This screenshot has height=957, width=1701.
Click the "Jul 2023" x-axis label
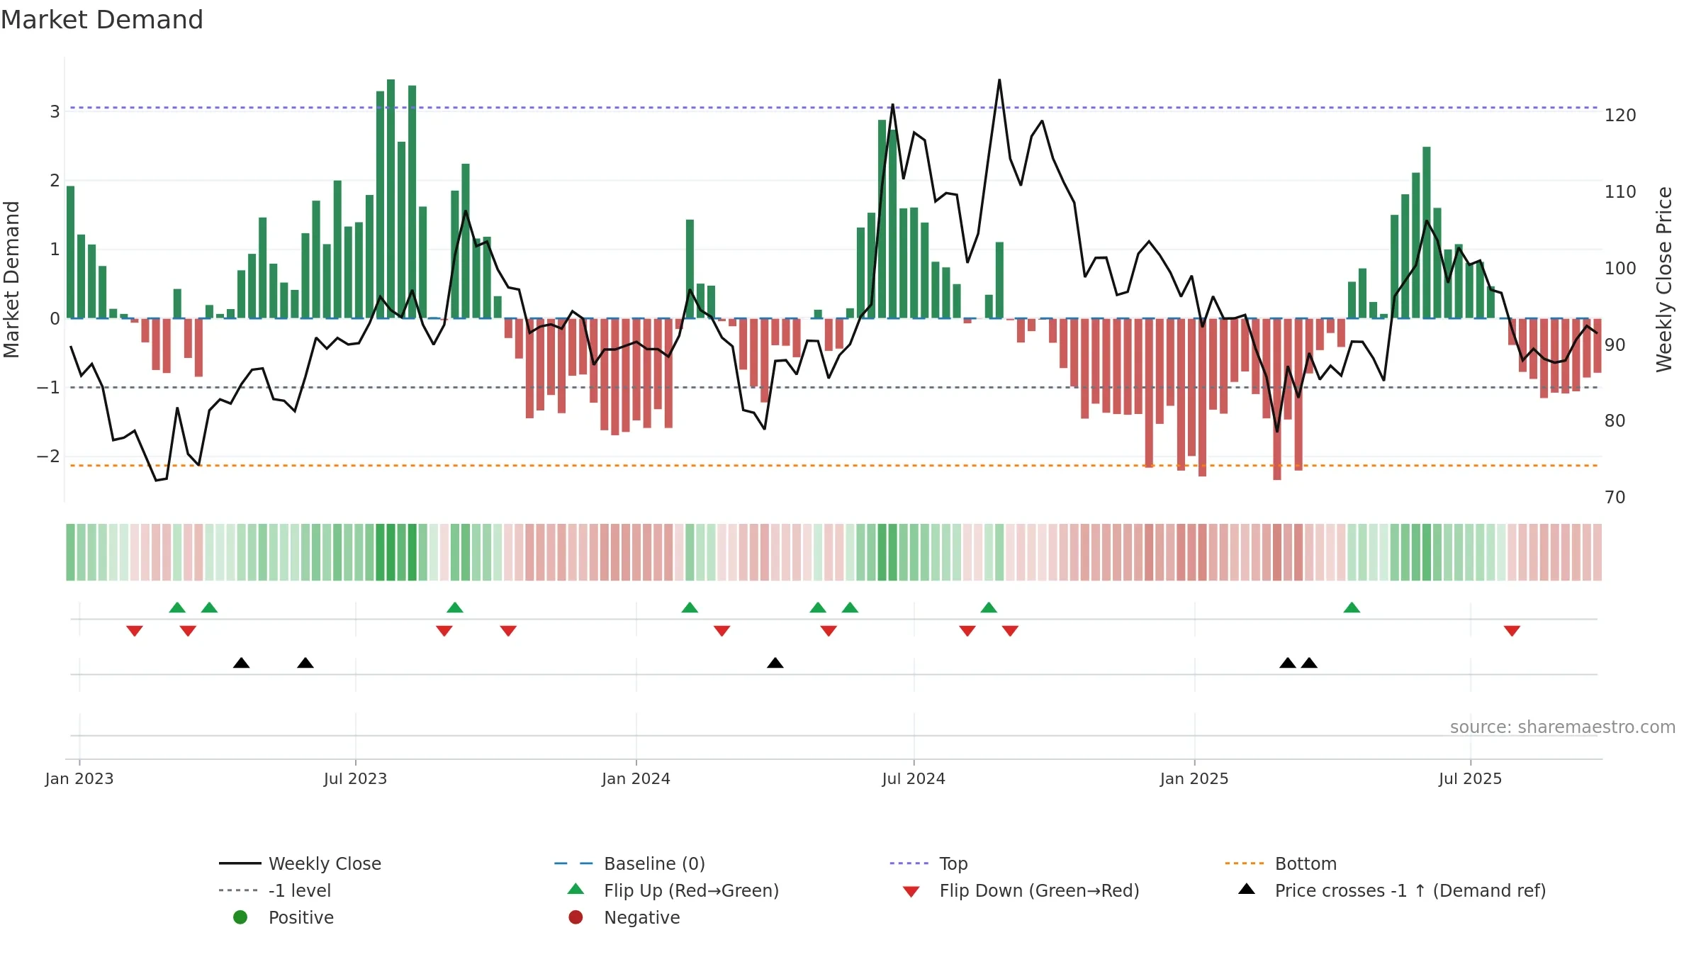point(355,778)
